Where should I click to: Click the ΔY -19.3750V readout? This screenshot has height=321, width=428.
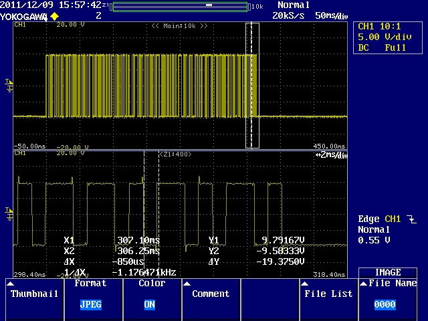(x=256, y=261)
